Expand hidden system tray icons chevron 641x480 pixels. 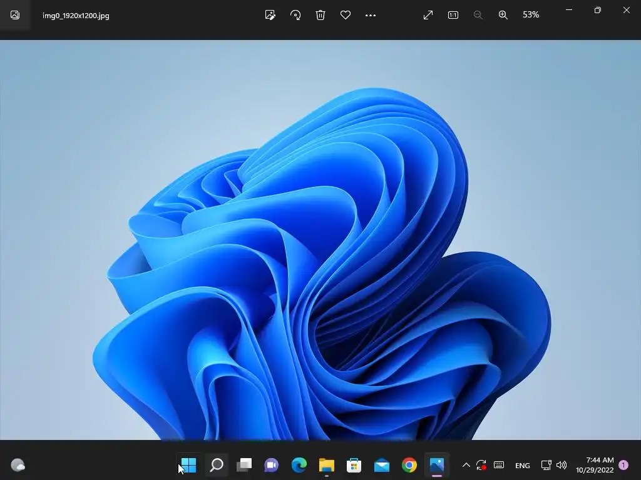pos(466,465)
